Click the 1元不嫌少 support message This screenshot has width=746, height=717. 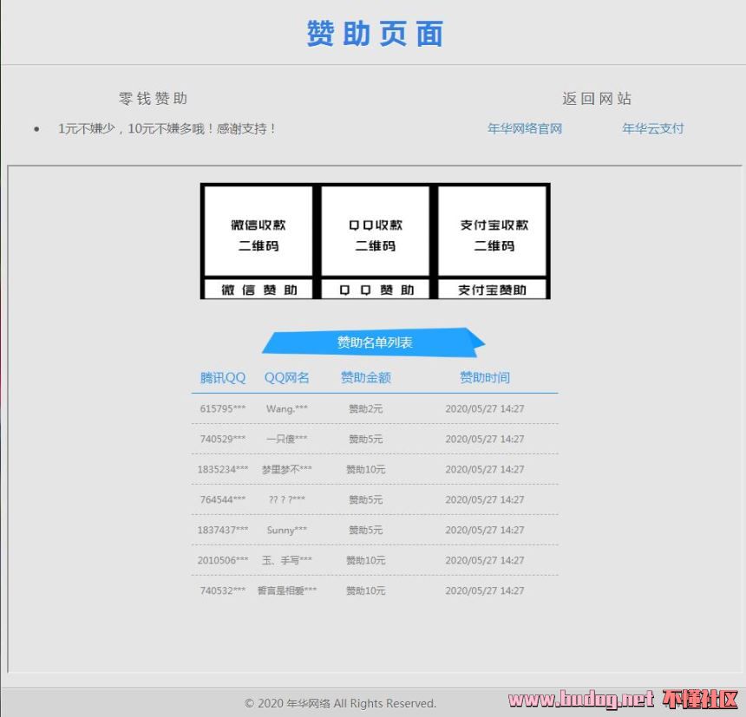(x=167, y=128)
